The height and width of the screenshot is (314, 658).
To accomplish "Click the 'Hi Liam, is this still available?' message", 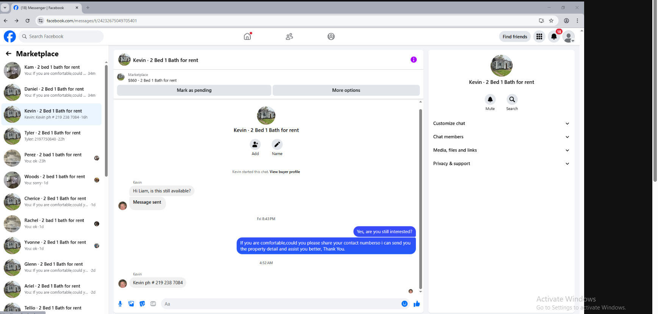I will [162, 191].
